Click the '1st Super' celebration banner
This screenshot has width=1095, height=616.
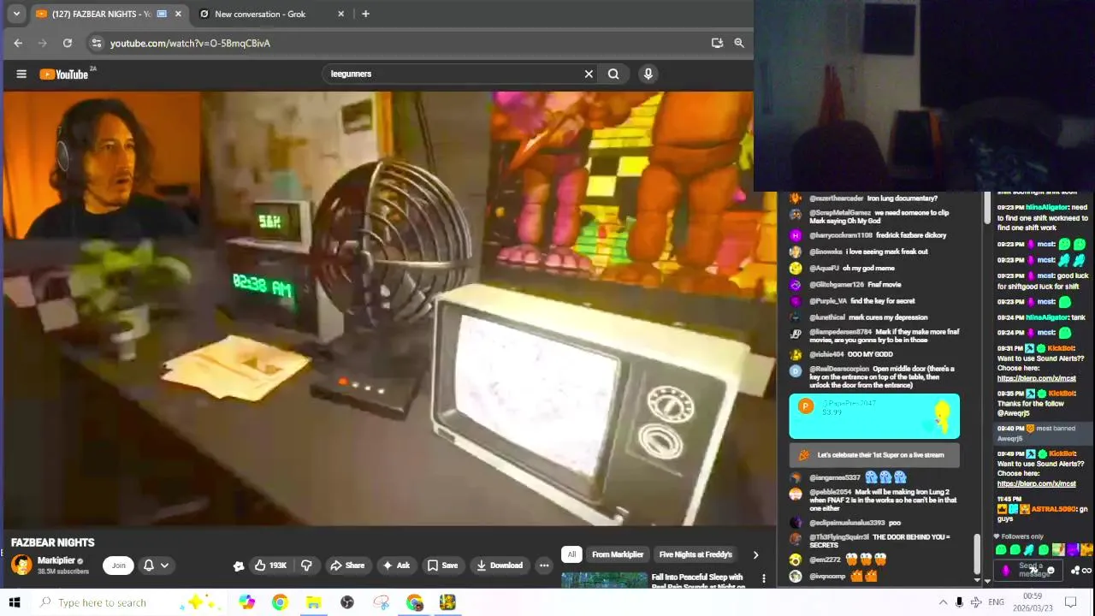(874, 455)
